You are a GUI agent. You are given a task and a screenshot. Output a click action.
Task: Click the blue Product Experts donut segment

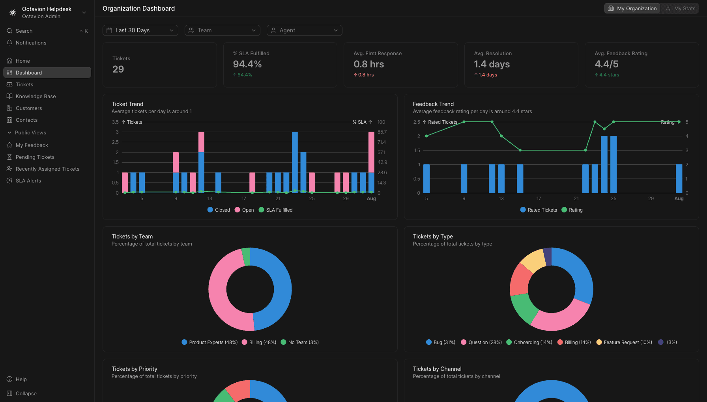click(282, 287)
